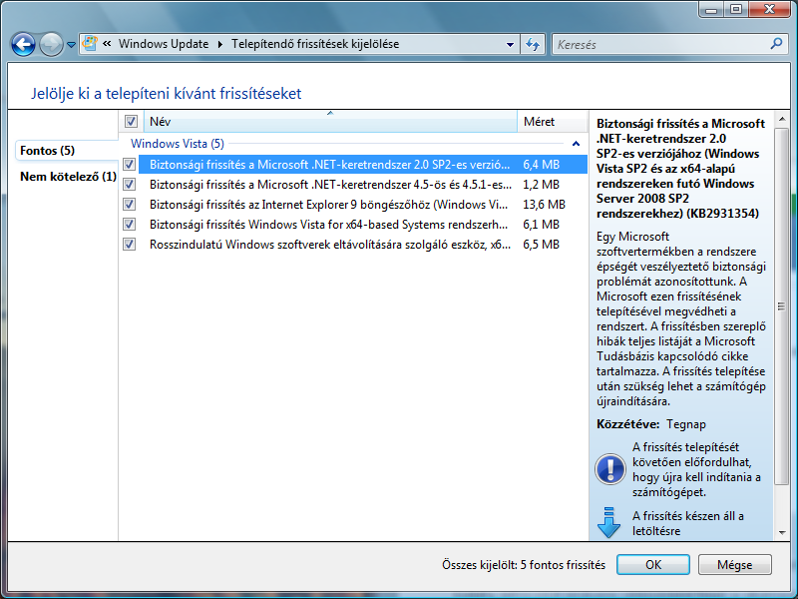Screen dimensions: 798x599
Task: Uncheck .NET-keretrendszer 4.5 update checkbox
Action: pyautogui.click(x=130, y=184)
